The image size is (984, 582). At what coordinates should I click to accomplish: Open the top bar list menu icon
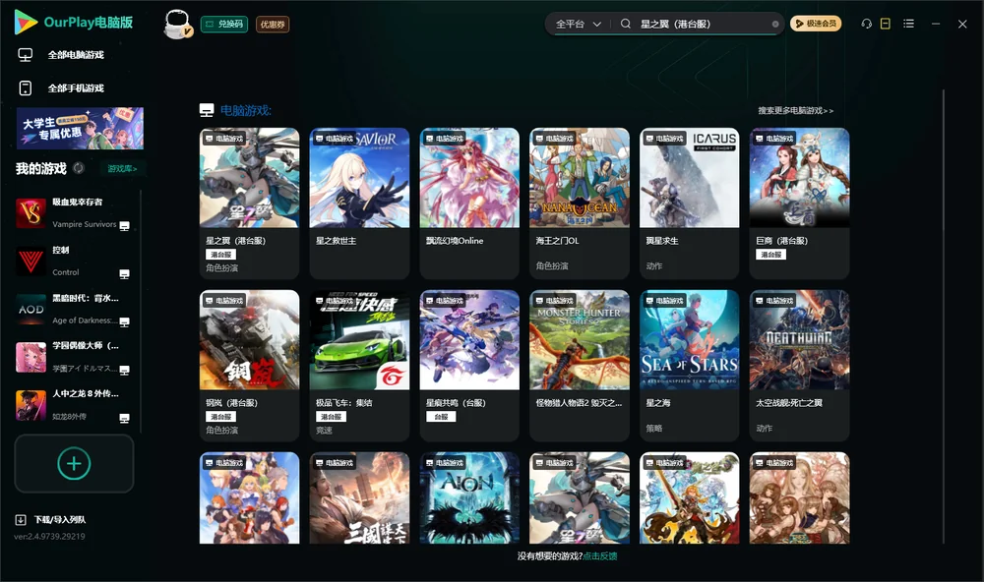[908, 24]
